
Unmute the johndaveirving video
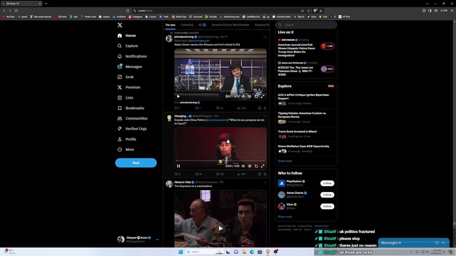243,96
